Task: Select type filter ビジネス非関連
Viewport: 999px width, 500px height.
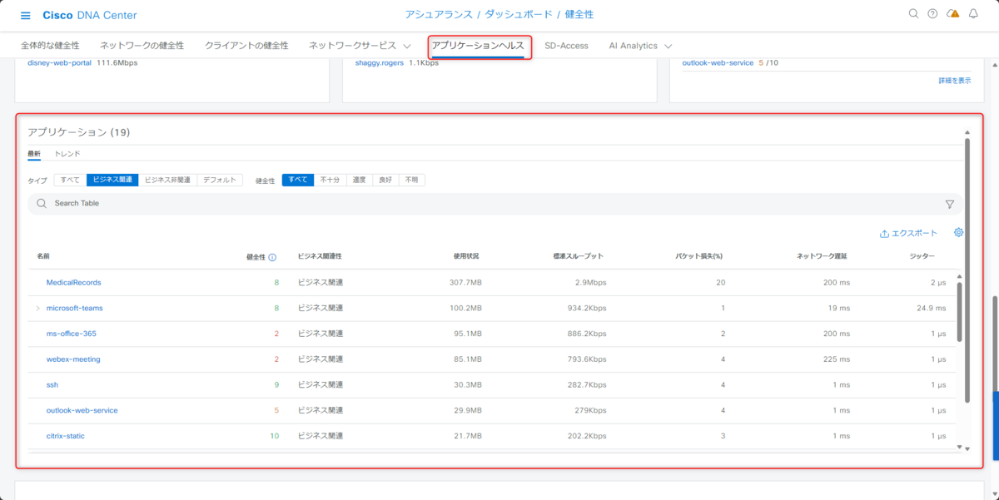Action: pos(167,180)
